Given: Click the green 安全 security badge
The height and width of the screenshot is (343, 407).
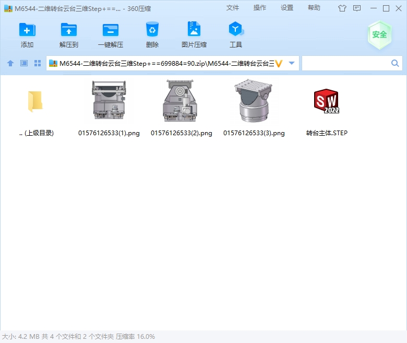Looking at the screenshot, I should pos(379,35).
